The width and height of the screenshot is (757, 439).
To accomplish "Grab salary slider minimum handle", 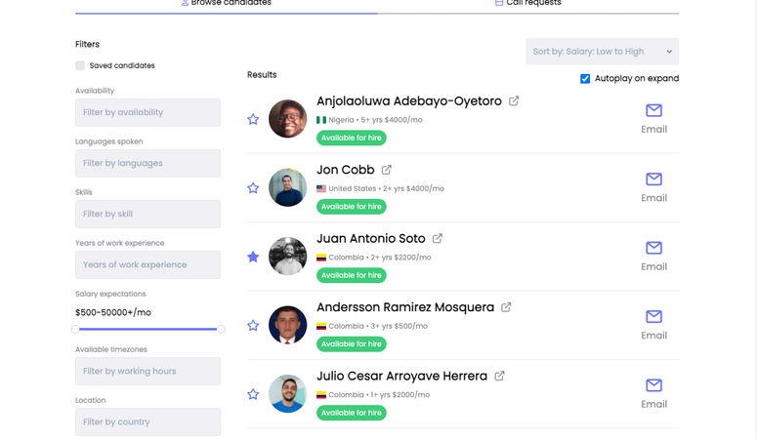I will point(75,329).
